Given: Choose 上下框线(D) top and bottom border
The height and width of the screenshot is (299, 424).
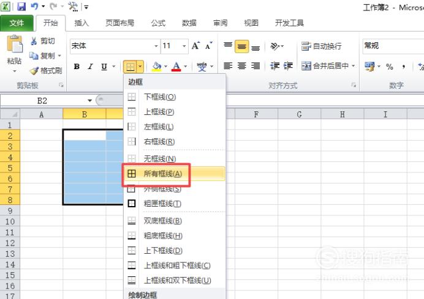Looking at the screenshot, I should tap(175, 251).
